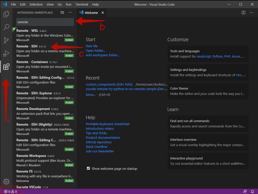Install Vim keybindings link
This screenshot has height=194, width=258.
239,75
